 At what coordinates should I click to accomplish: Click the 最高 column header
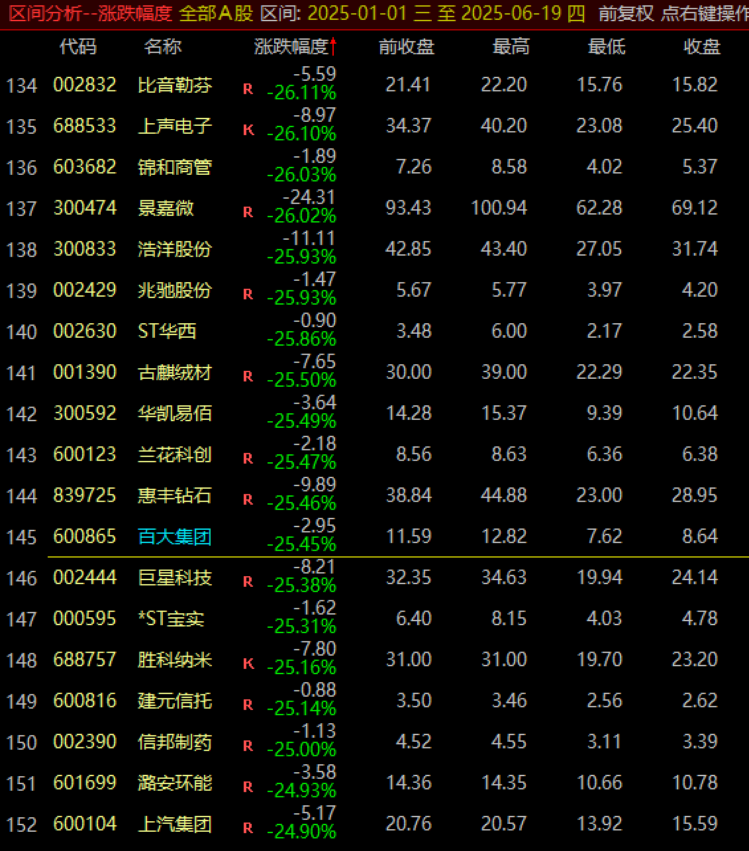coord(511,46)
